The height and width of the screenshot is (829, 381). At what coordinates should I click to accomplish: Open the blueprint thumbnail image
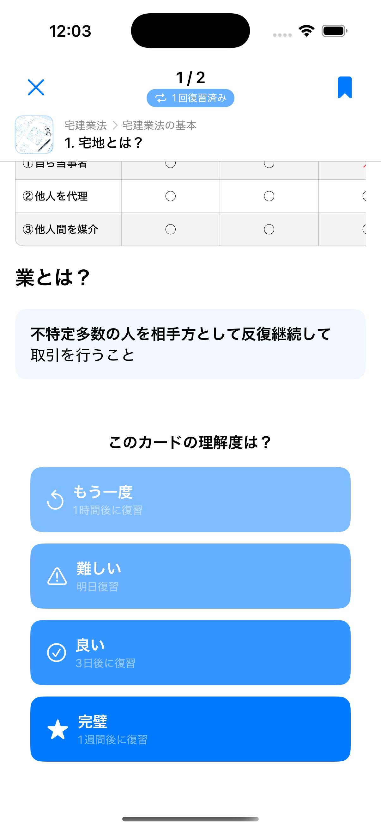tap(34, 134)
